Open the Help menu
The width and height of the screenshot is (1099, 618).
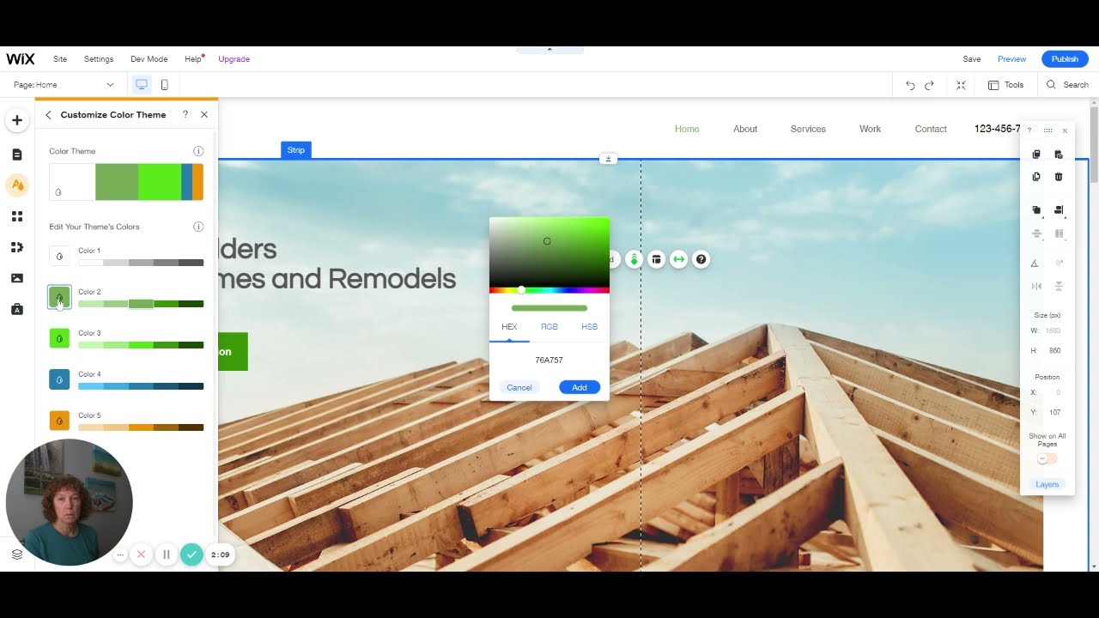(193, 59)
